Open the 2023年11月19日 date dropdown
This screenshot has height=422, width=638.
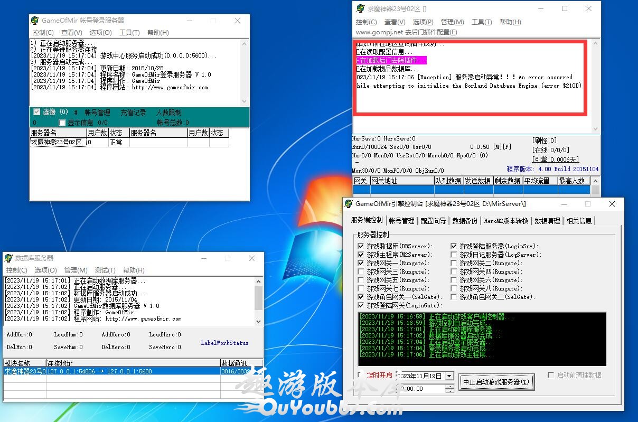point(449,376)
